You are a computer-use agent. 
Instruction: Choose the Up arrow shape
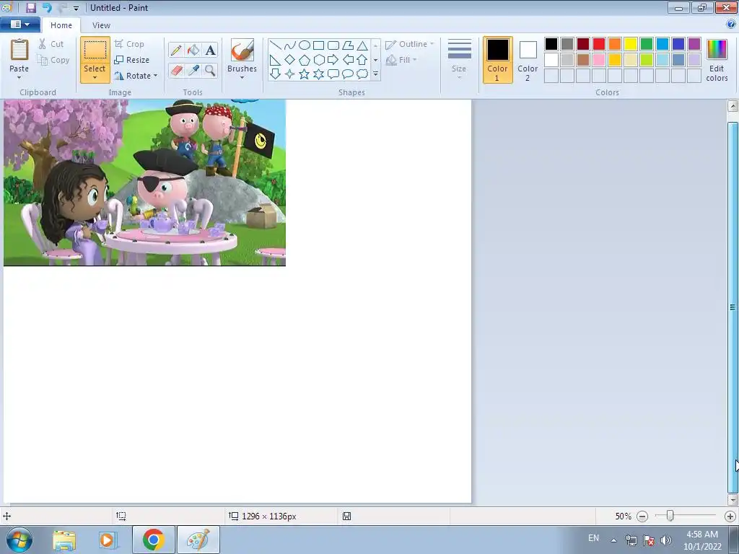(362, 60)
